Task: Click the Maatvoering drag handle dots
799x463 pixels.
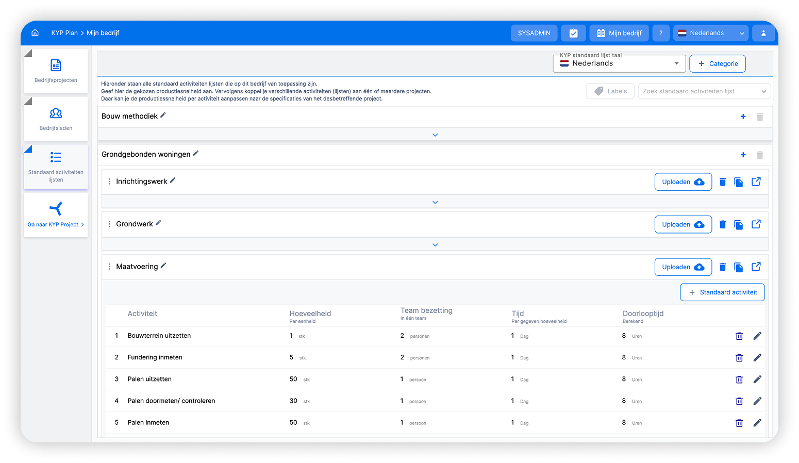Action: point(109,267)
